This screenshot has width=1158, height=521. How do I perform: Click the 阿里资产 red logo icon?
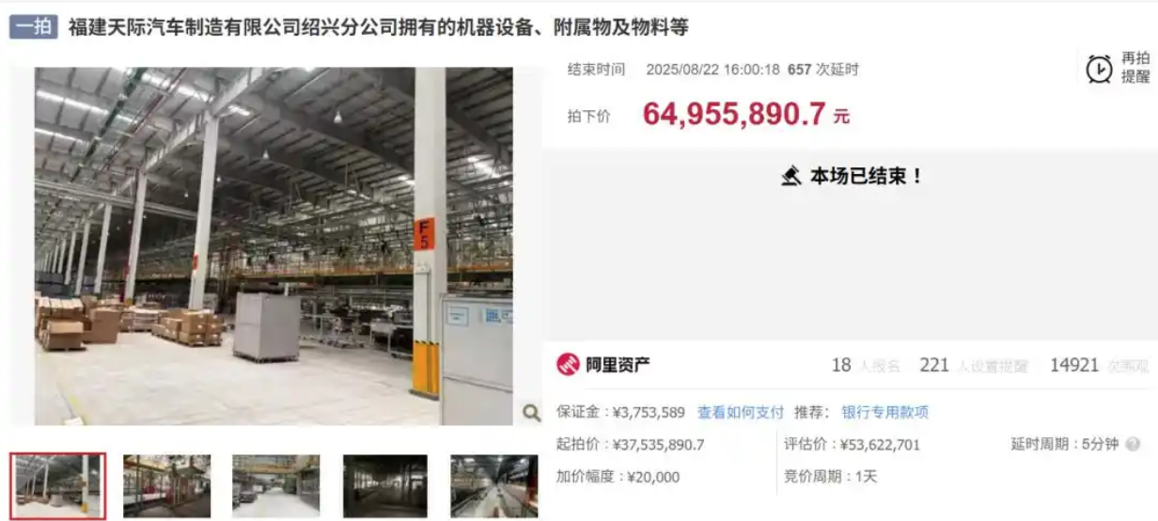click(x=568, y=365)
